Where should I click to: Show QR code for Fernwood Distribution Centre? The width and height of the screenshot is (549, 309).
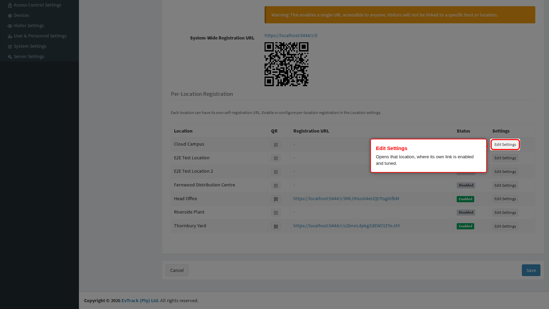pos(276,185)
